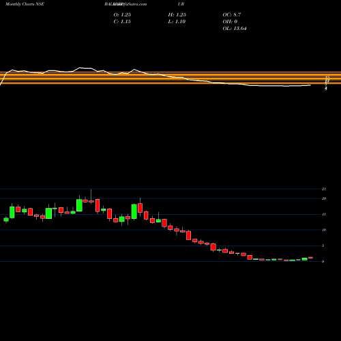Click the last red candle on the chart
341x341 pixels.
tap(310, 258)
